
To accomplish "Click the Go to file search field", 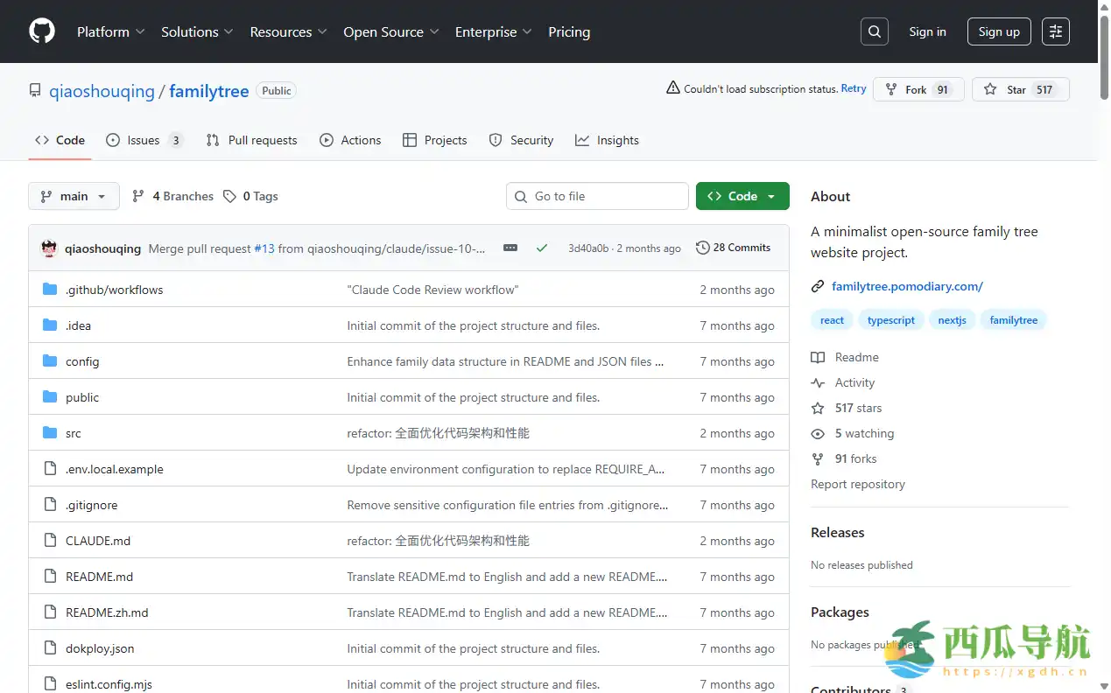I will coord(597,196).
